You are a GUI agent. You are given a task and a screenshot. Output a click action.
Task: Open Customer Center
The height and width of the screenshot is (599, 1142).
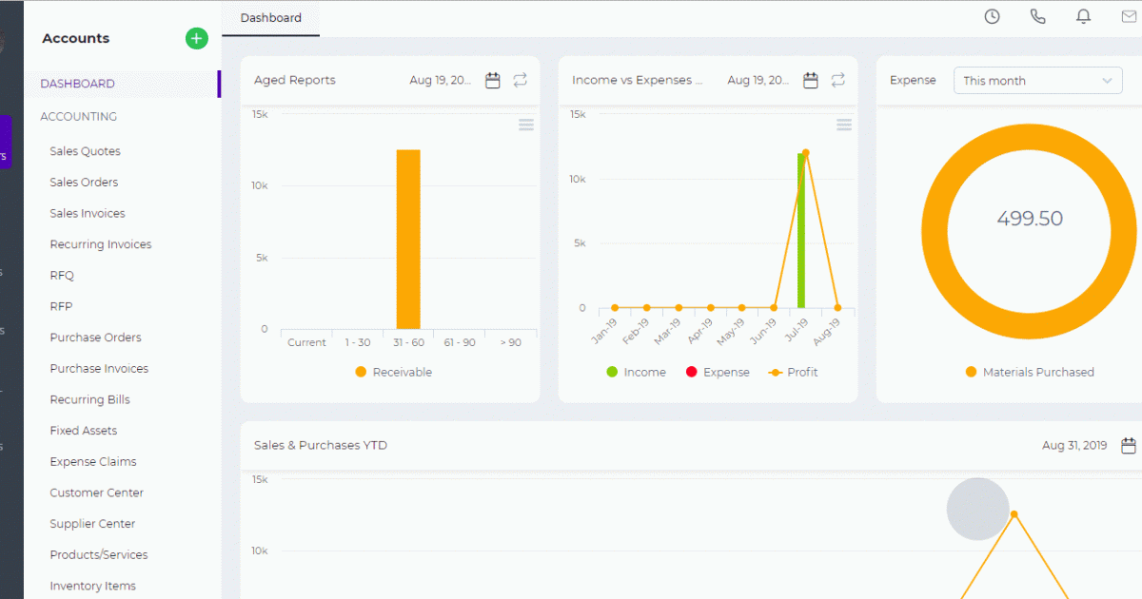tap(97, 493)
